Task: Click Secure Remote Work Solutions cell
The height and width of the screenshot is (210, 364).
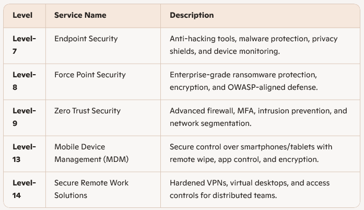Action: 91,189
